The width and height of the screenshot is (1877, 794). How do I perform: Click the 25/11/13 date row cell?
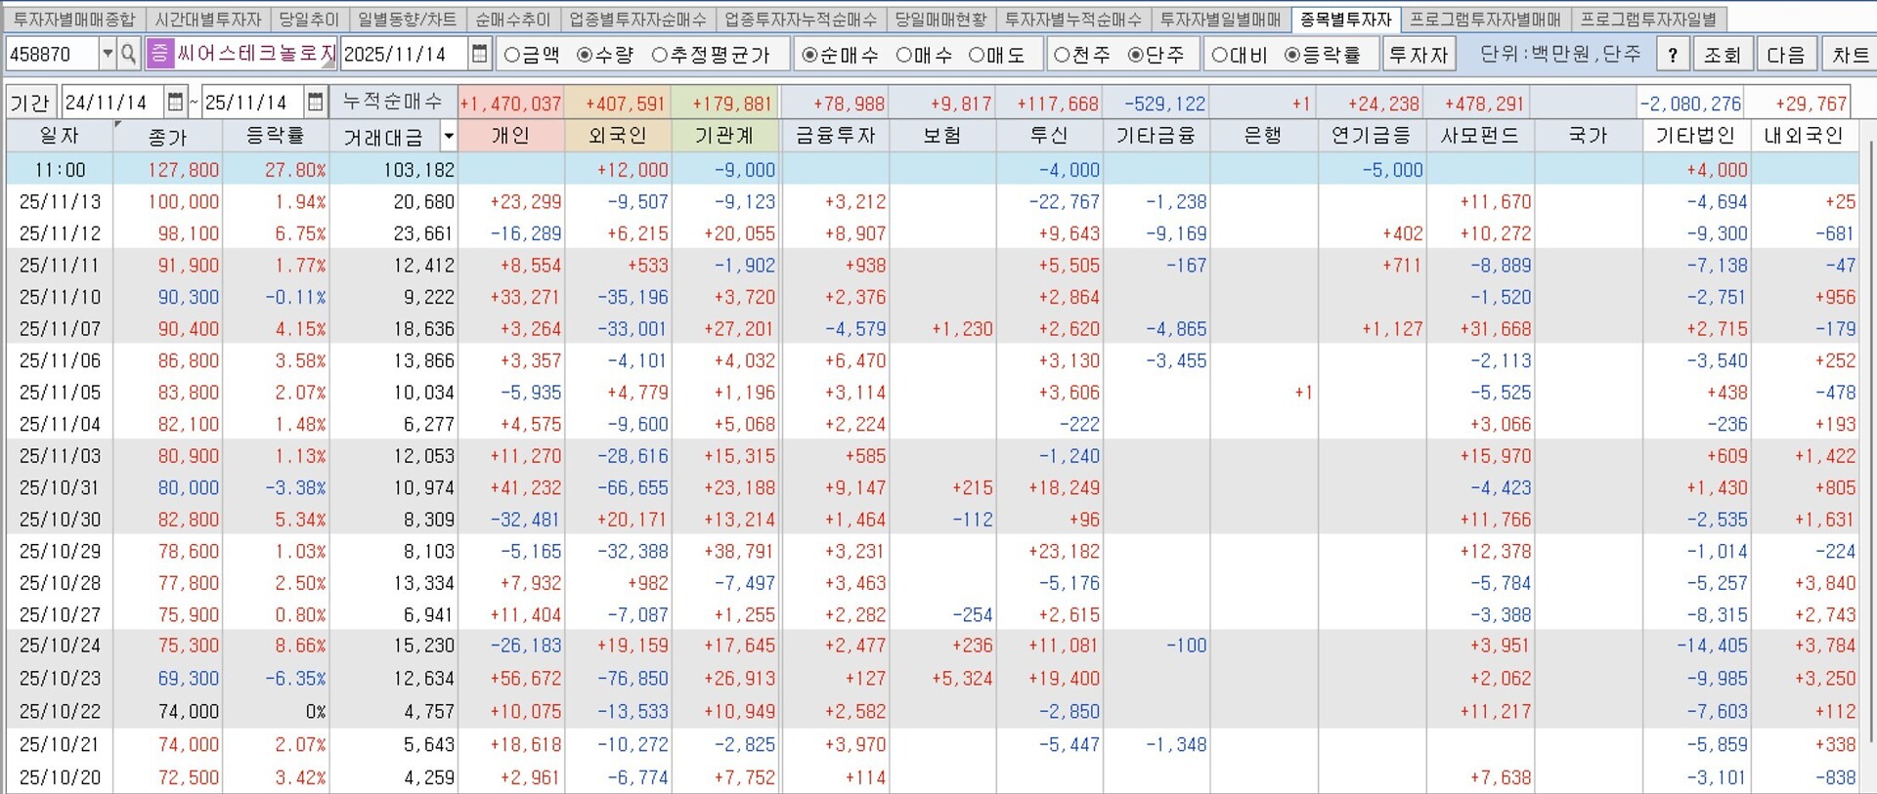[61, 202]
